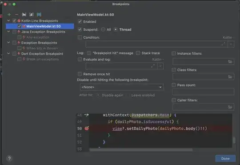This screenshot has width=240, height=165.
Task: Collapse Java Exception Breakpoints node
Action: coord(8,32)
